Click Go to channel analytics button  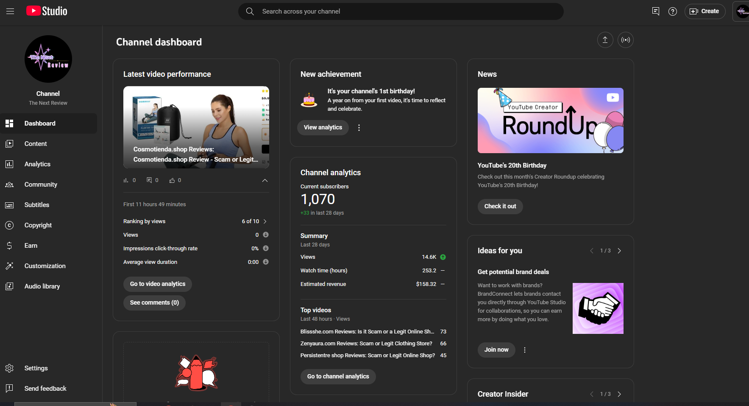[x=338, y=377]
